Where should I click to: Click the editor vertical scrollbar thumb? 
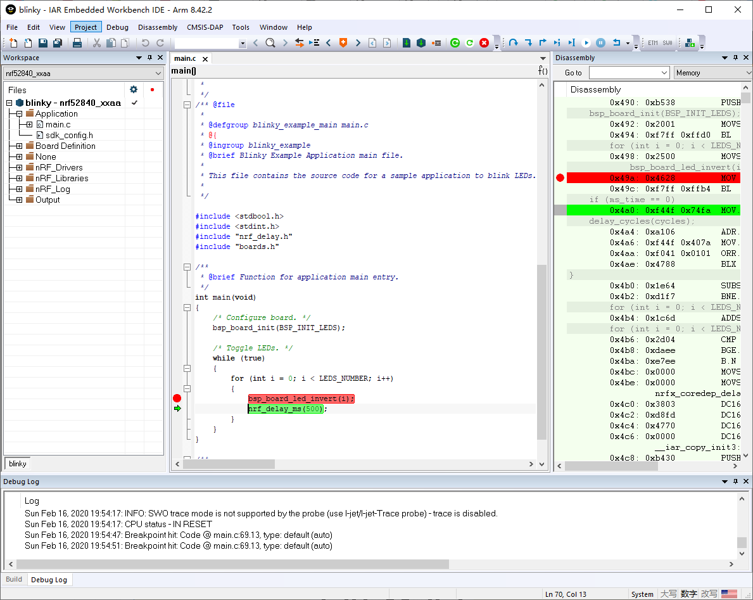pos(541,352)
